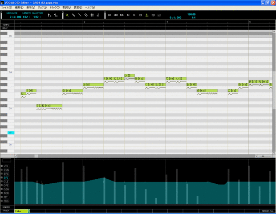Screen dimensions: 276x214
Task: Click the rewind button
Action: coord(116,15)
